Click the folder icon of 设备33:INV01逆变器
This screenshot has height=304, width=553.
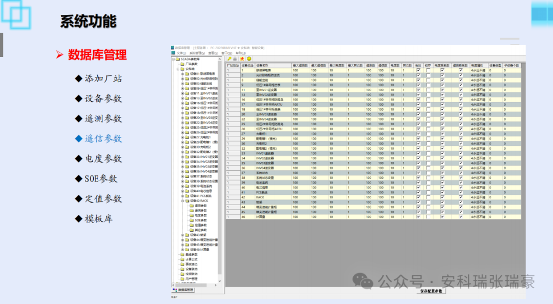[x=187, y=157]
